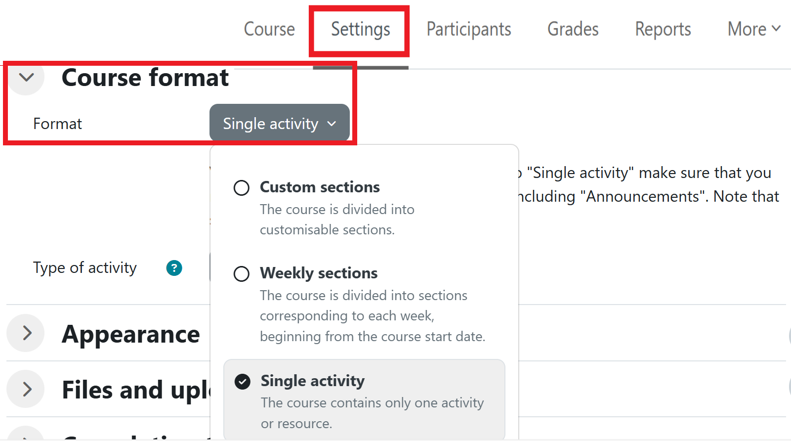
Task: Choose the Weekly sections radio button
Action: (x=242, y=274)
